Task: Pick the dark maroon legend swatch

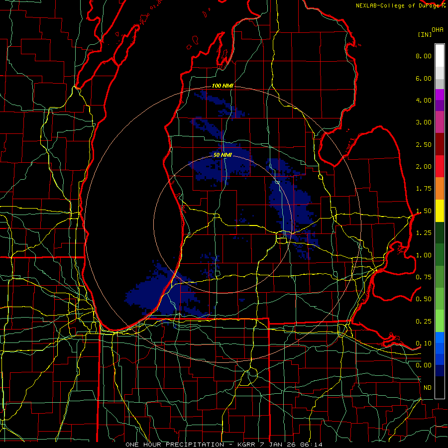Action: (x=440, y=144)
